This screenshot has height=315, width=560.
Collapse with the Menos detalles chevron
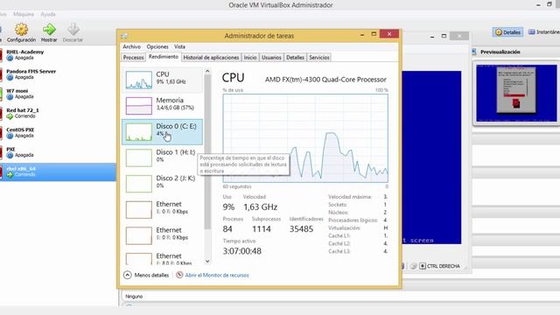(x=128, y=275)
